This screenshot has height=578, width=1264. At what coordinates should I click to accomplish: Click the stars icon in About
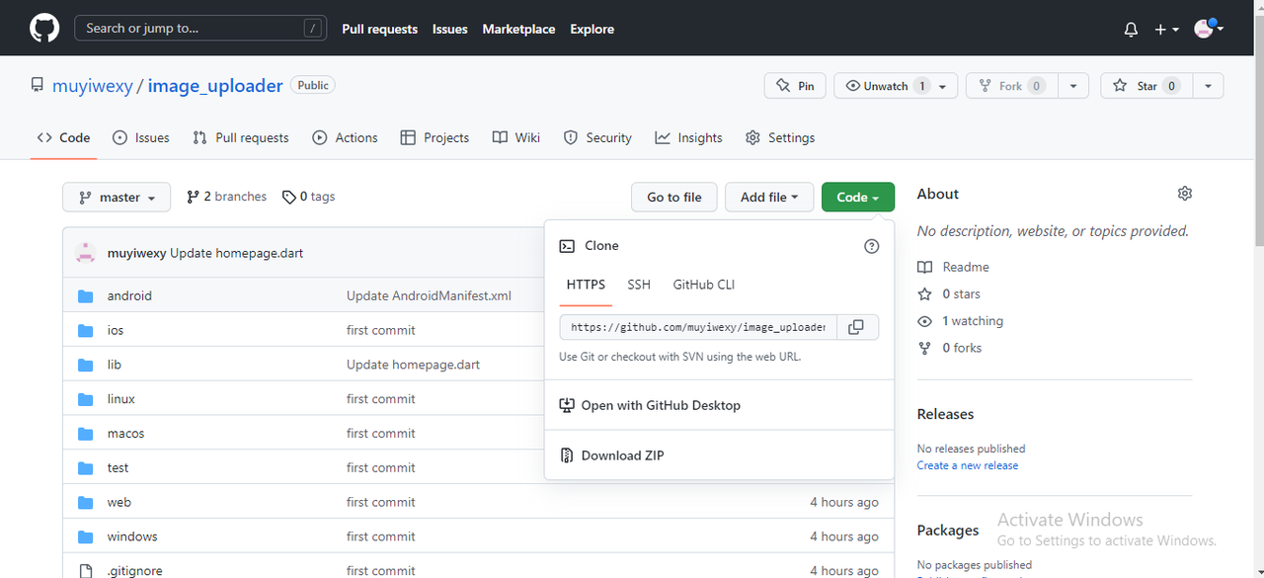[924, 294]
